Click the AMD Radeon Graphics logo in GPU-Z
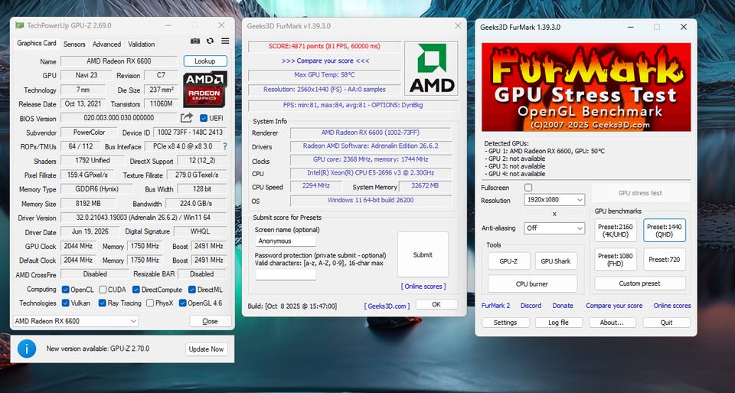The width and height of the screenshot is (735, 393). pos(205,90)
